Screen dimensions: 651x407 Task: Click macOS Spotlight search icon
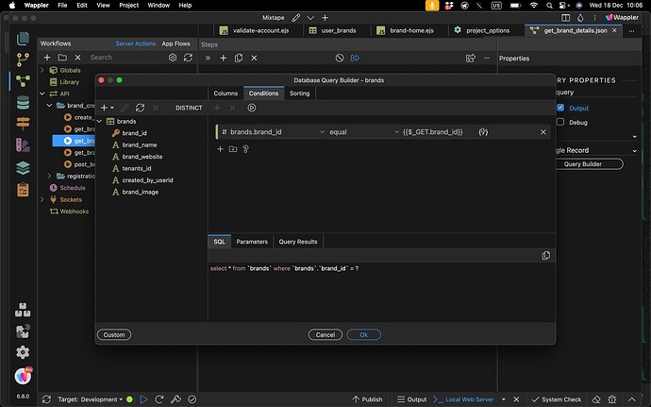[549, 6]
